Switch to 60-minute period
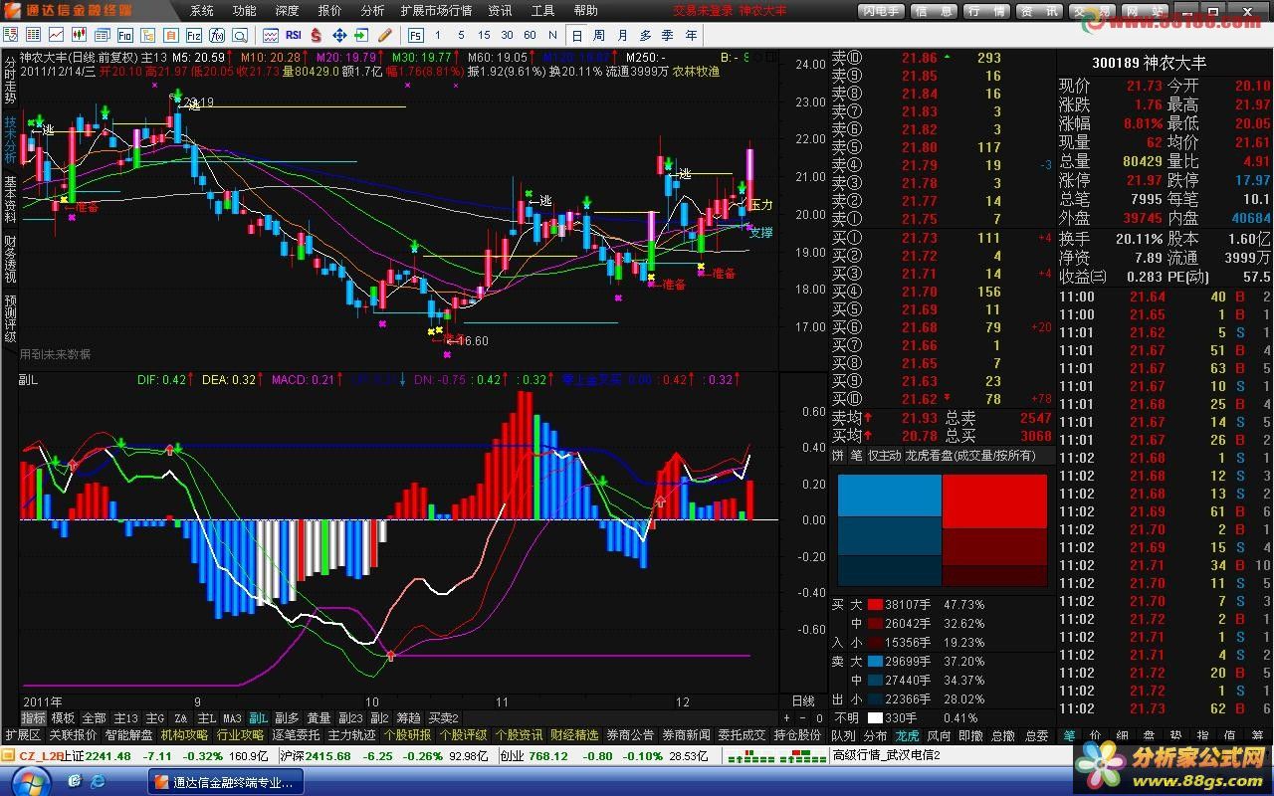Screen dimensions: 1274x796 530,35
